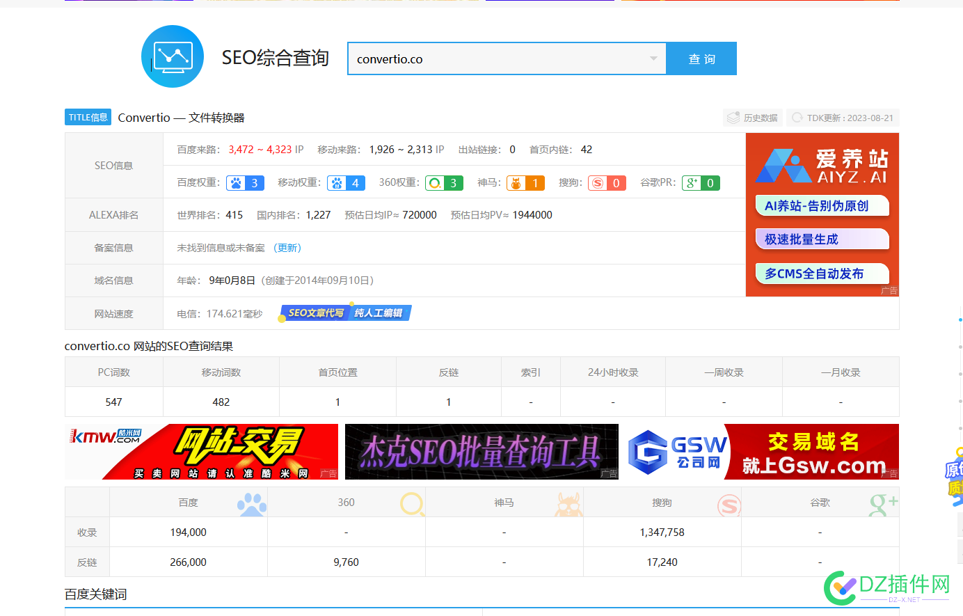Open the kmw.com 网站交易 banner ad
This screenshot has width=963, height=616.
click(201, 452)
